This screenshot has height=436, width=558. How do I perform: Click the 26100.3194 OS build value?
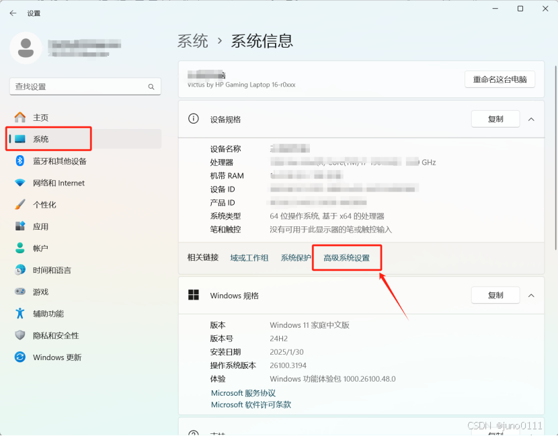pos(288,365)
